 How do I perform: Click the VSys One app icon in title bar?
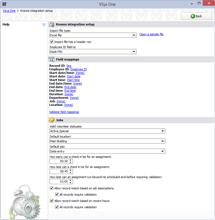4,4
